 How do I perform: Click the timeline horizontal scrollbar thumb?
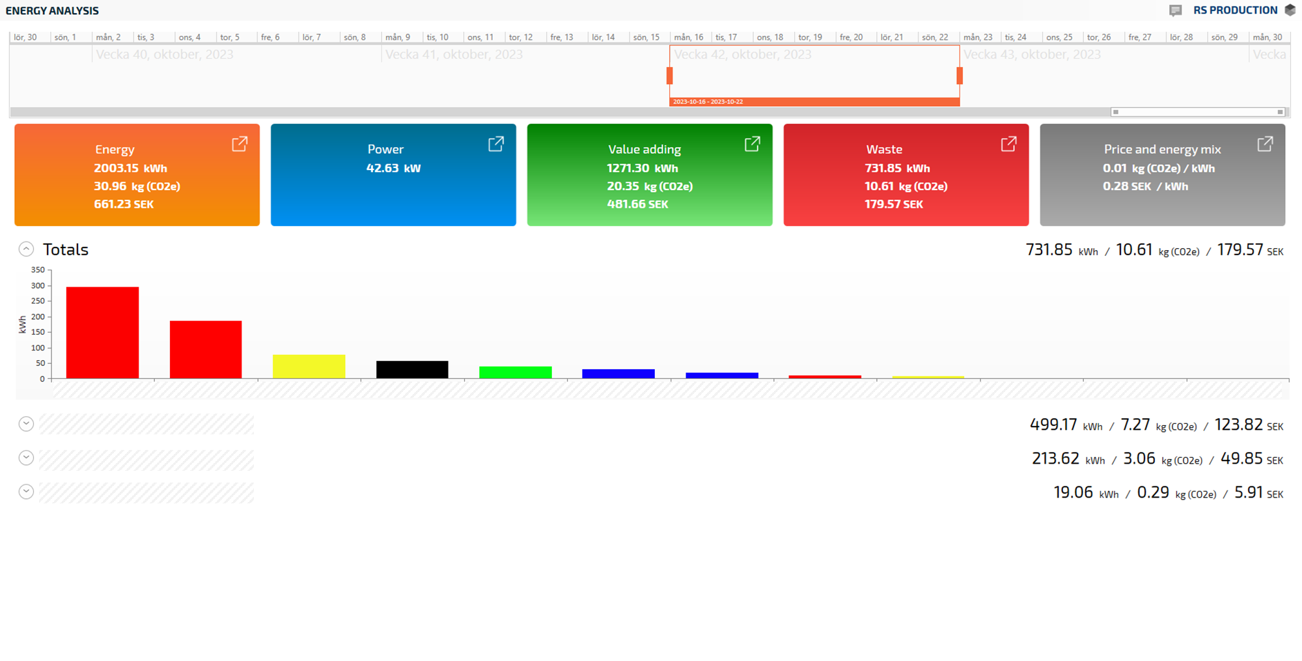tap(1197, 112)
